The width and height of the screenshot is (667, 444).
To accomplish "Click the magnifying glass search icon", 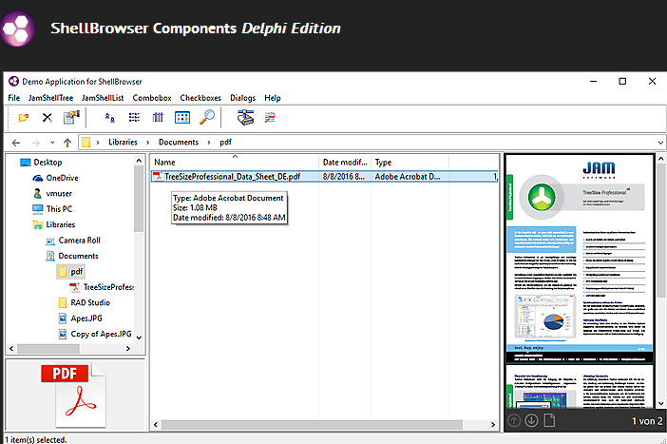I will click(207, 117).
